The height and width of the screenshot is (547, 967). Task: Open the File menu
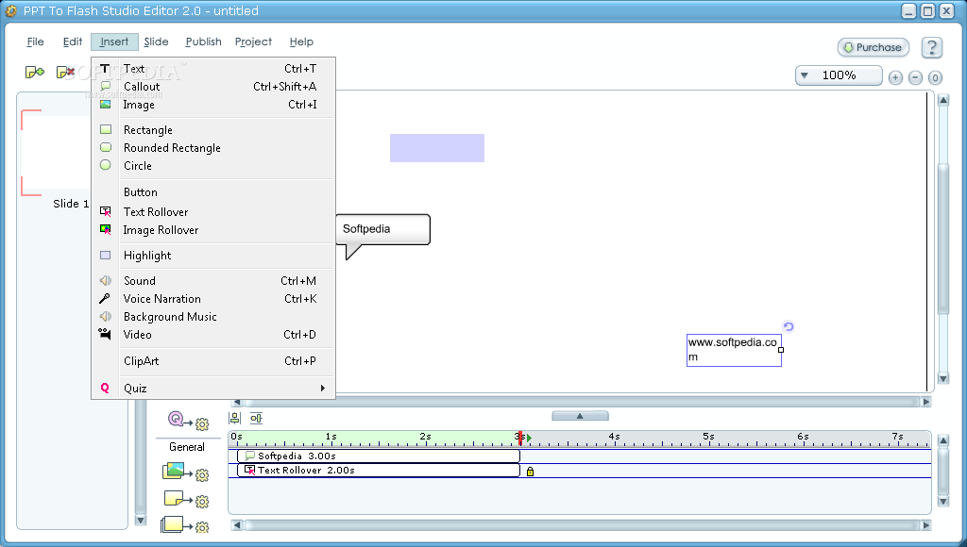35,41
